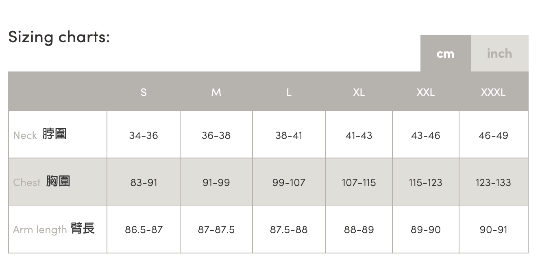Click the 88-89 arm length cell
Image resolution: width=540 pixels, height=264 pixels.
coord(359,229)
